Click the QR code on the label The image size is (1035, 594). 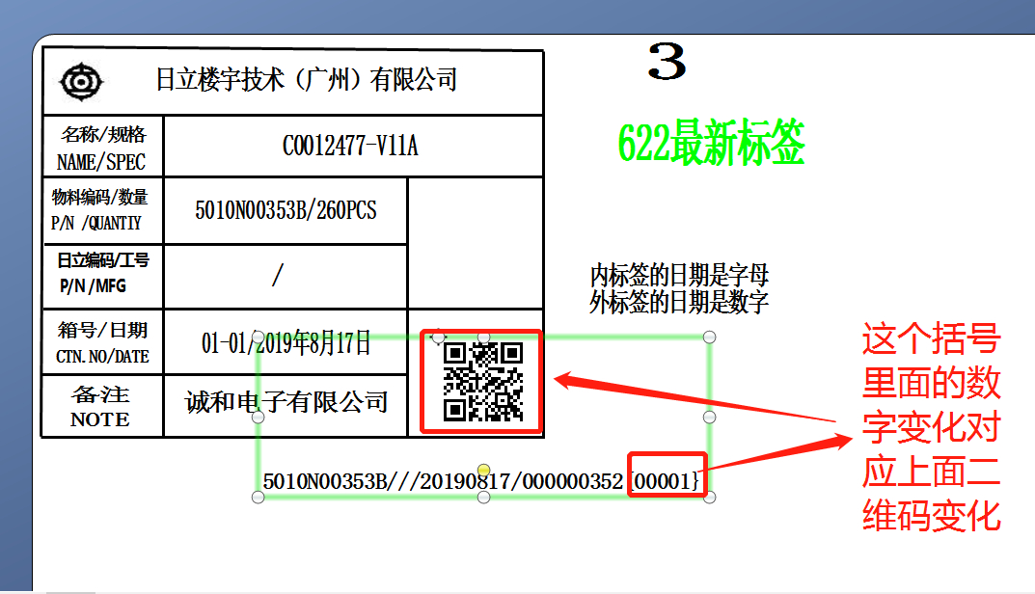click(483, 382)
